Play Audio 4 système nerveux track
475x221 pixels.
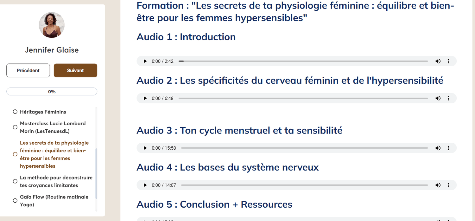coord(145,185)
